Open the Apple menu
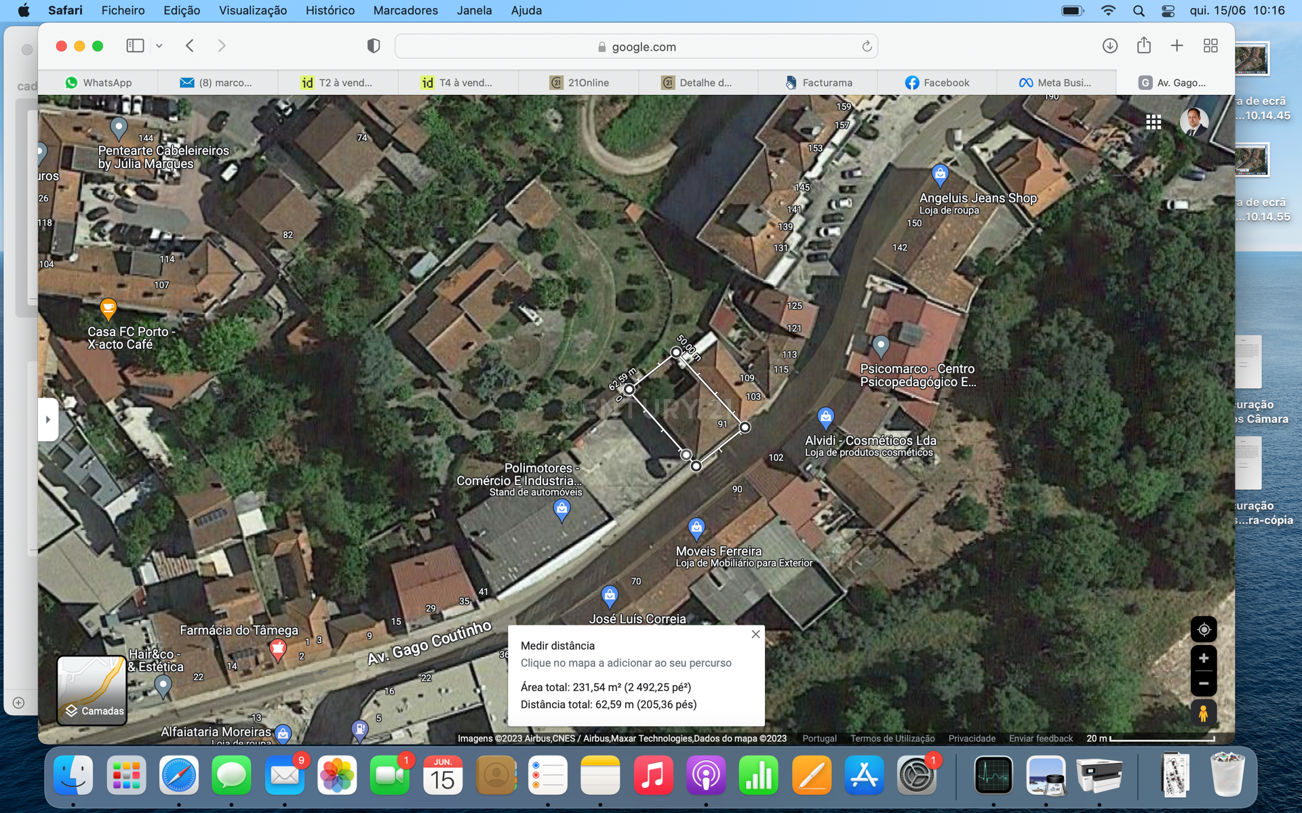This screenshot has width=1302, height=813. tap(24, 10)
